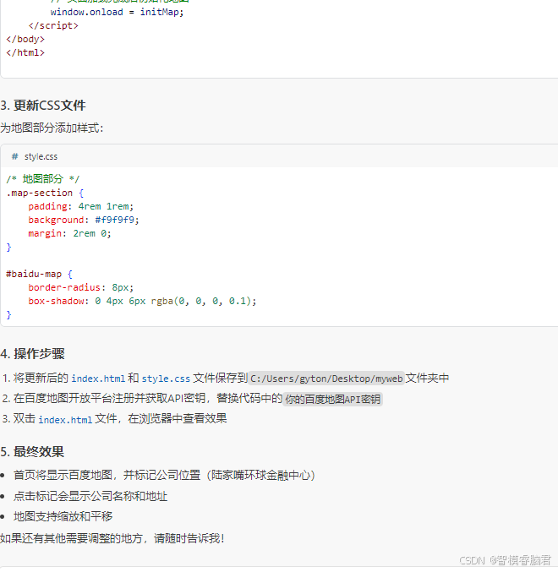This screenshot has width=558, height=572.
Task: Click the bullet 首页将显示百度地图
Action: [164, 476]
